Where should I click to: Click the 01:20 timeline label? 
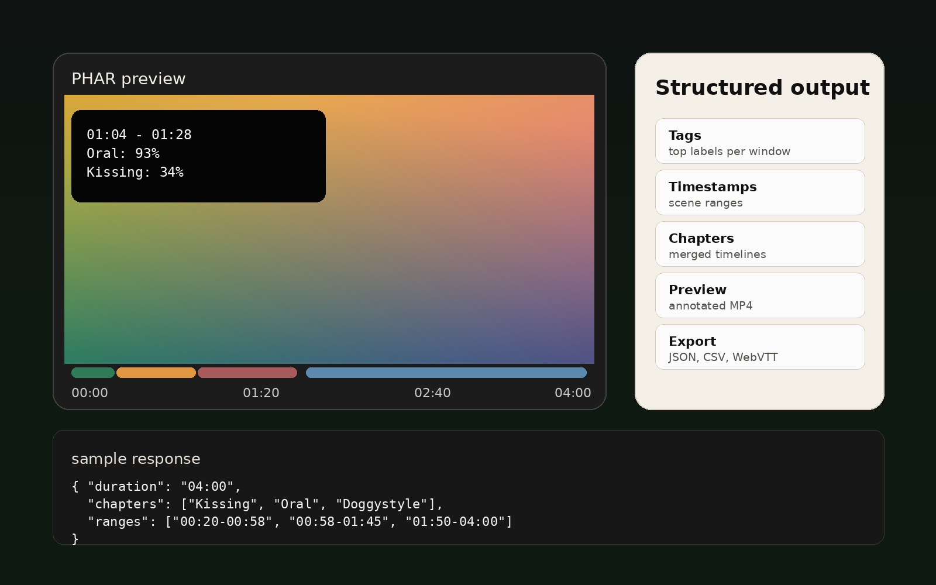click(261, 393)
